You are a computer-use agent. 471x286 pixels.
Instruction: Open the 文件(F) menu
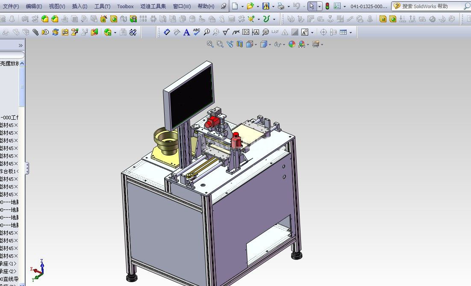(11, 6)
